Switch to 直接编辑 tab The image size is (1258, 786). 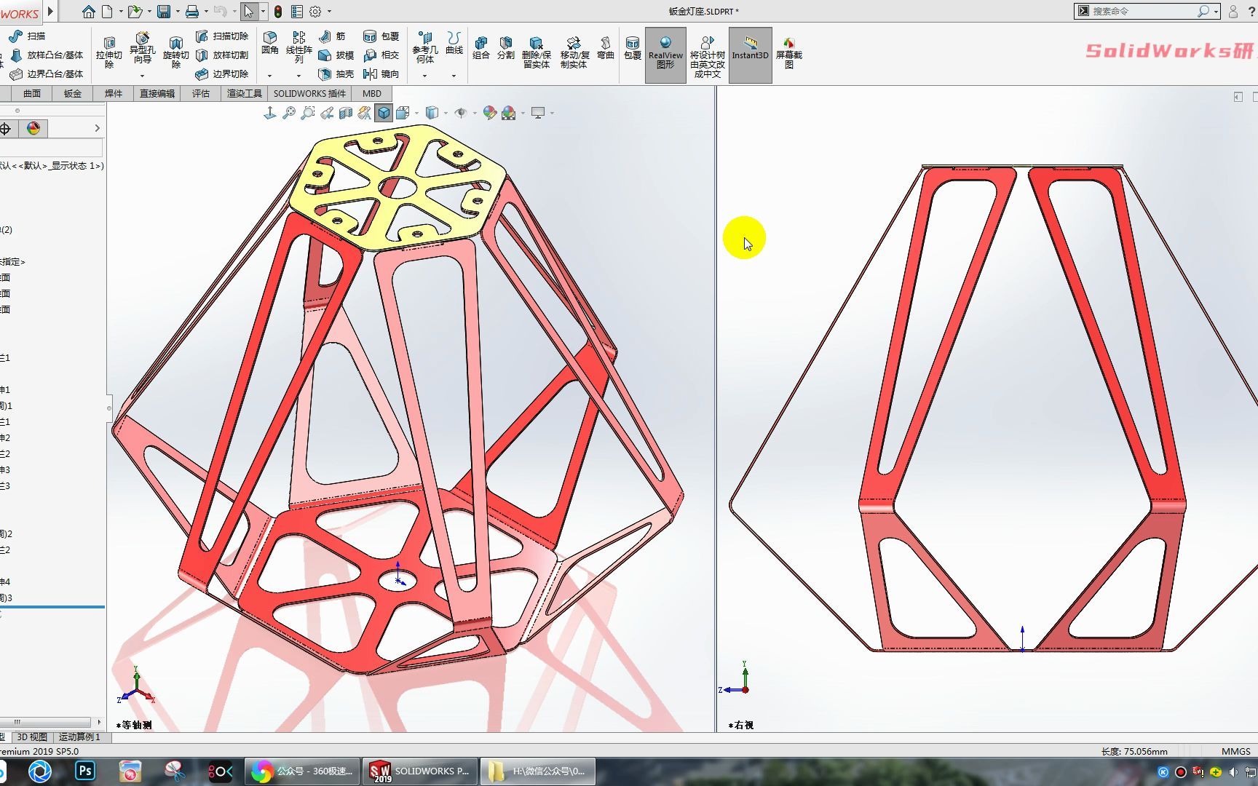click(157, 93)
